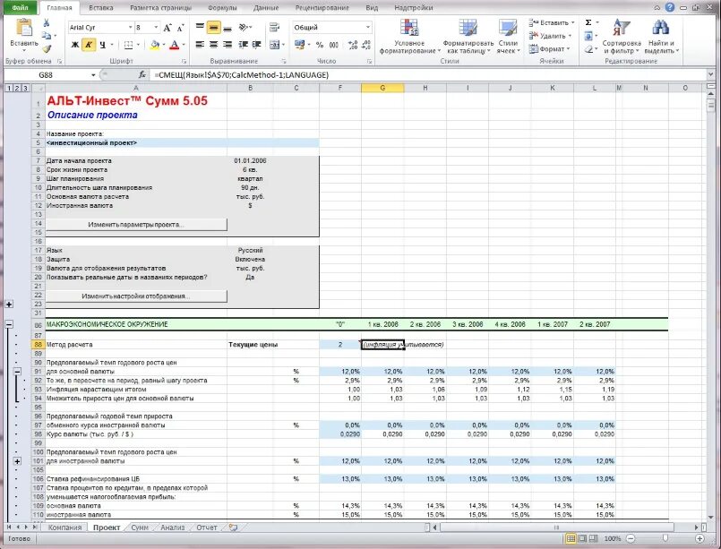The width and height of the screenshot is (721, 549).
Task: Apply thousands separator (000) format
Action: [x=334, y=45]
